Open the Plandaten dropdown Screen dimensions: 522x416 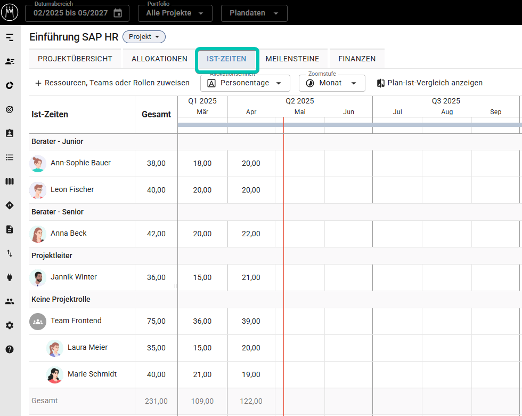tap(254, 13)
